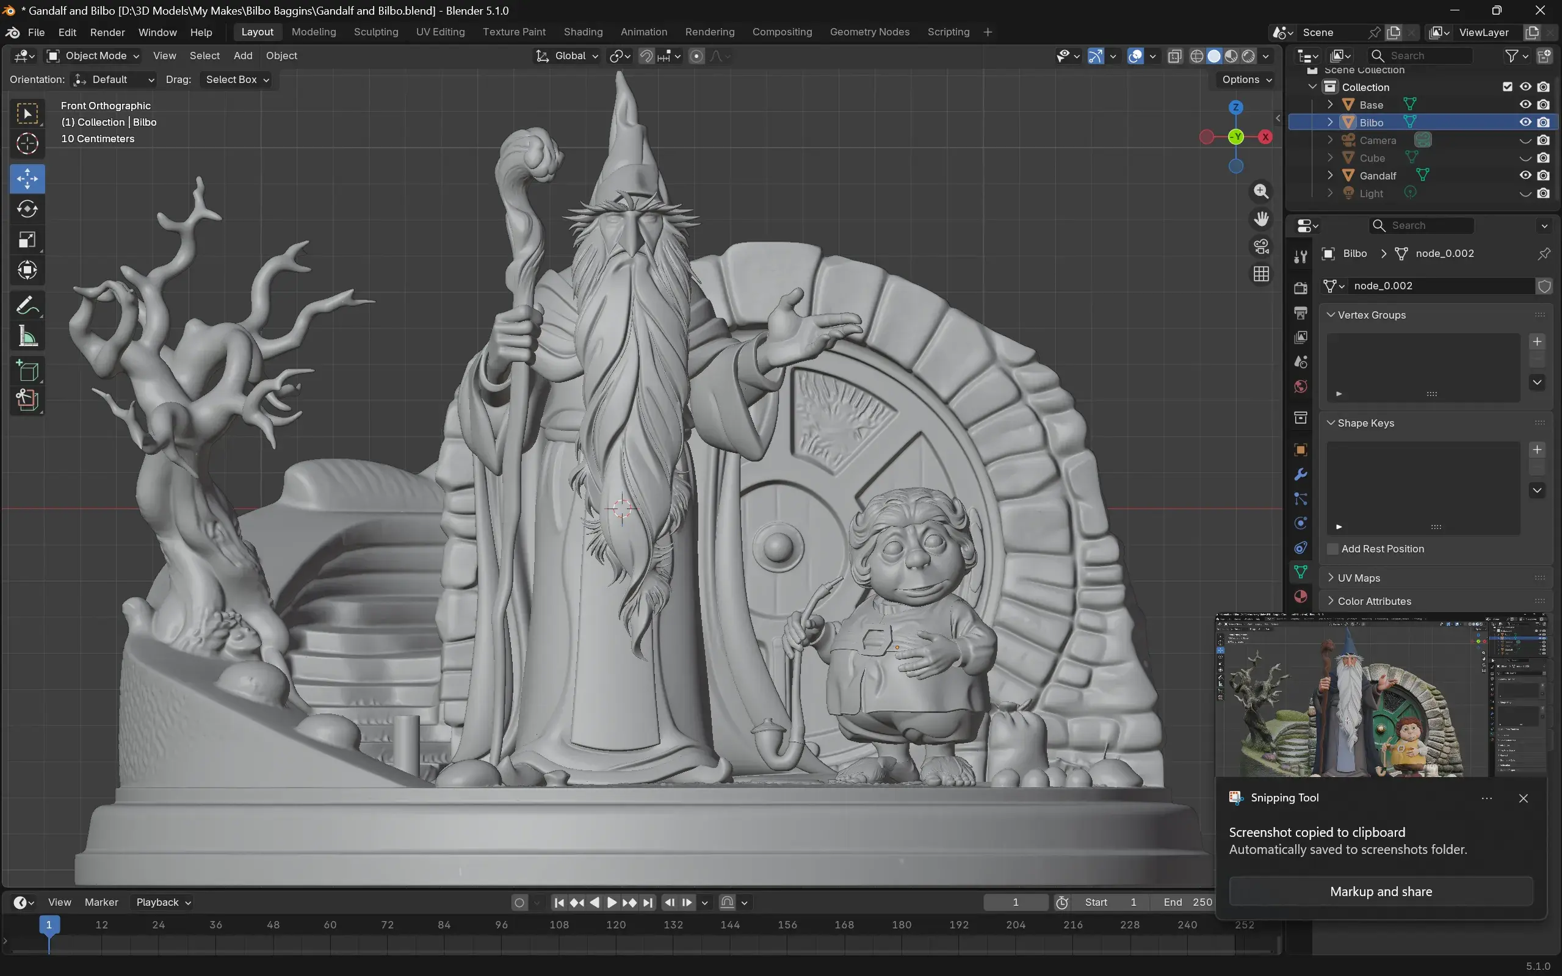
Task: Open the Output properties tab
Action: click(x=1301, y=313)
